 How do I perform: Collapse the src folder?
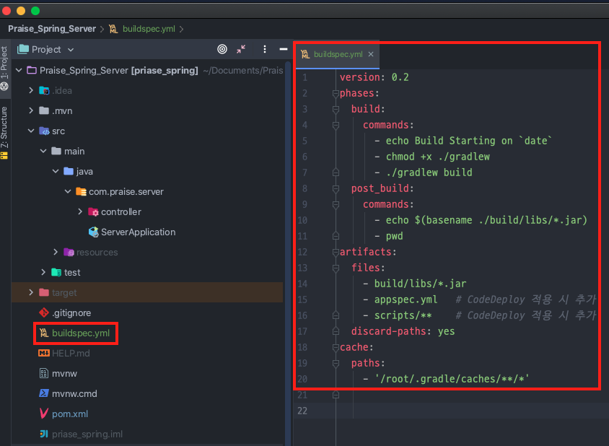[x=31, y=131]
